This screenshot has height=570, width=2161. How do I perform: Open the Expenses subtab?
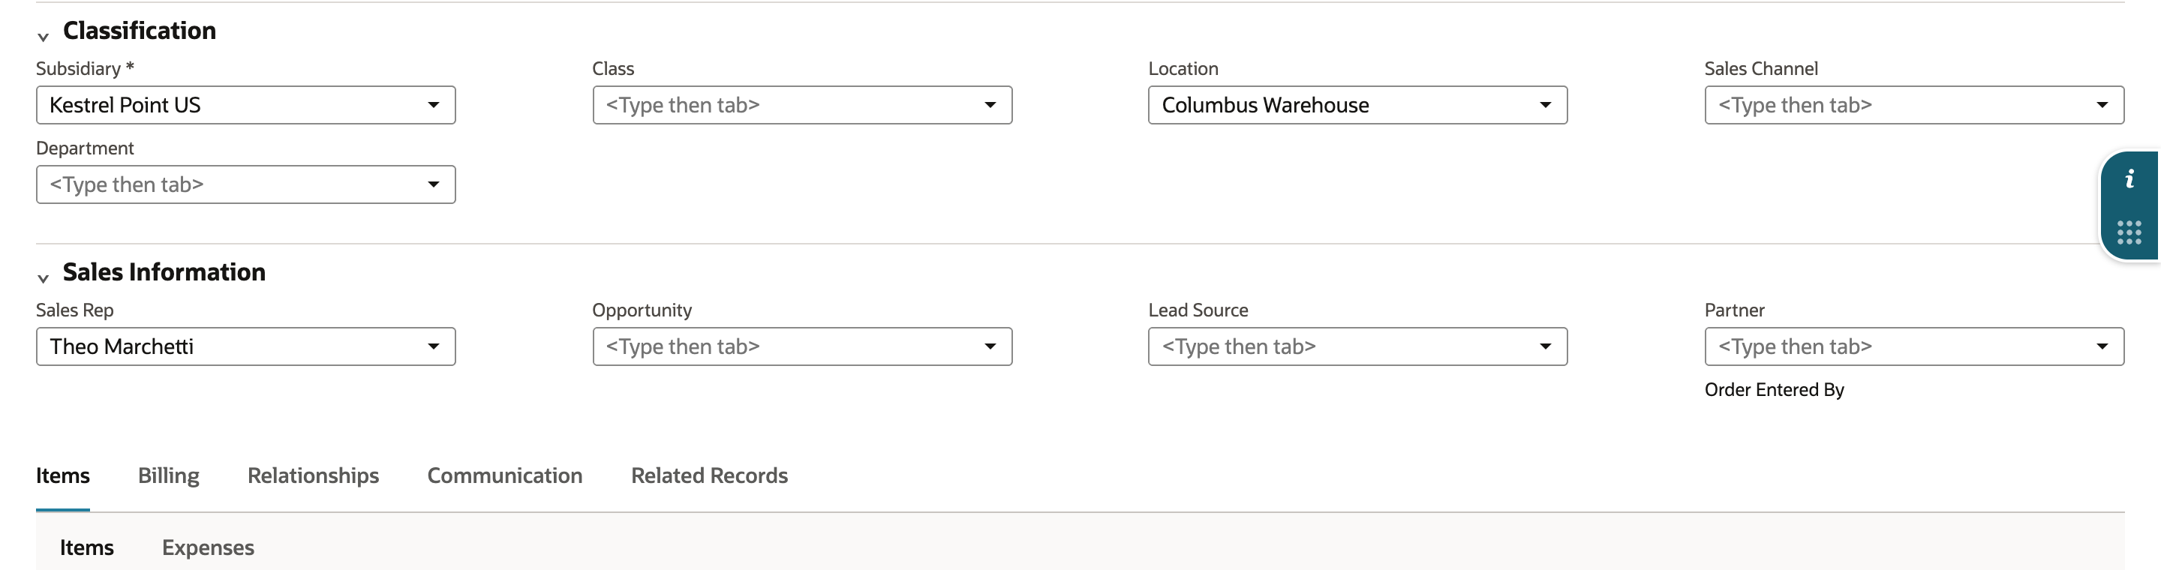(x=208, y=547)
